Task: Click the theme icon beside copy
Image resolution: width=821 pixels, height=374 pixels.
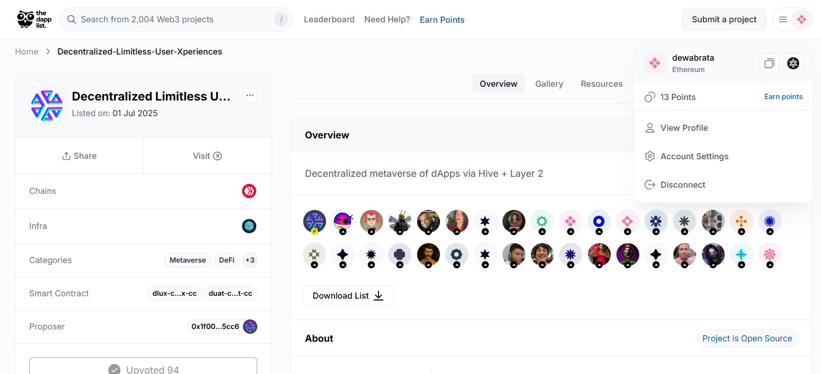Action: click(793, 63)
